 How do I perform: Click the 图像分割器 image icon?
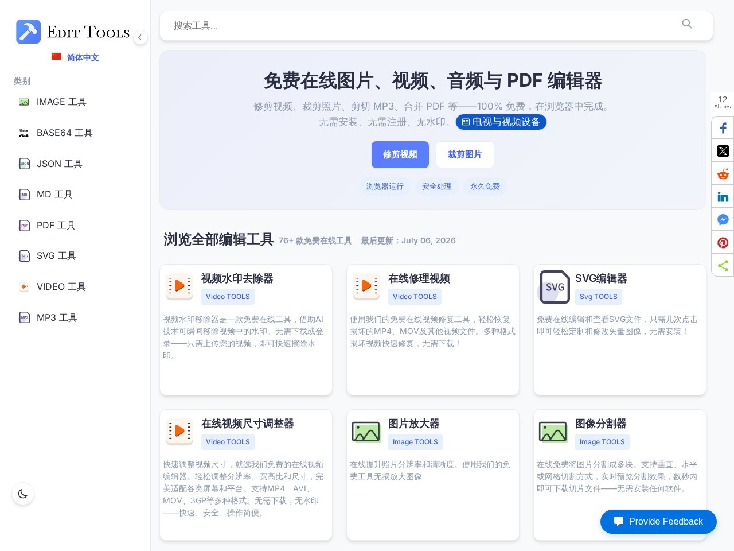(553, 432)
